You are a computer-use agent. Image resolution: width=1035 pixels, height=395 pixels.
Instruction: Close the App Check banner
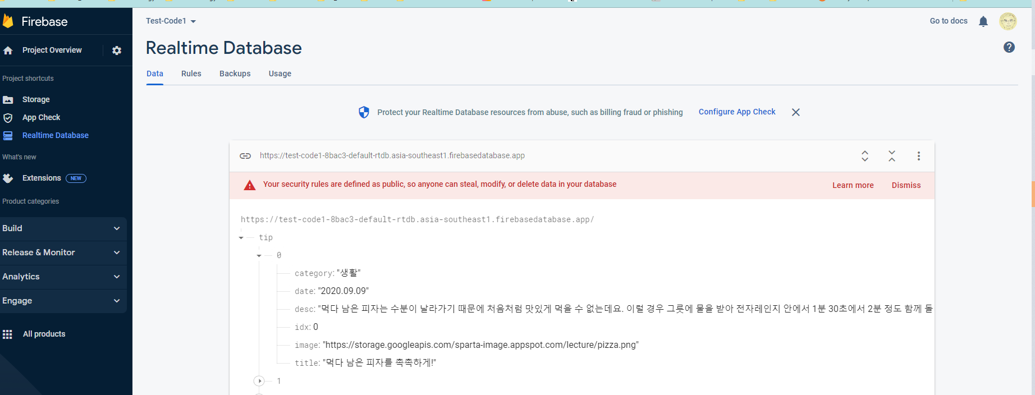click(796, 112)
